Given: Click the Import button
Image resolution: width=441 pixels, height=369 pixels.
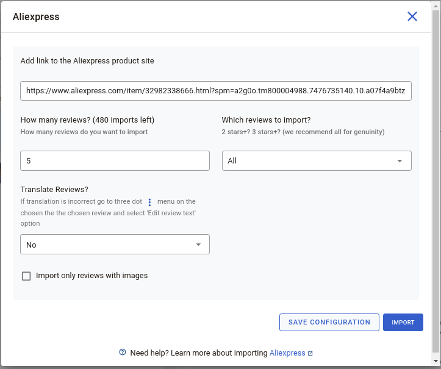Looking at the screenshot, I should (x=403, y=322).
